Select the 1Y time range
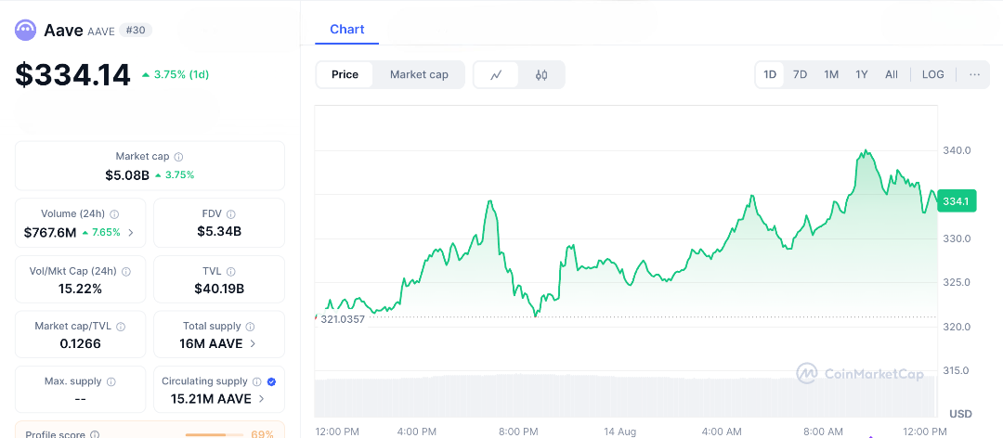Viewport: 1003px width, 438px height. pyautogui.click(x=862, y=74)
